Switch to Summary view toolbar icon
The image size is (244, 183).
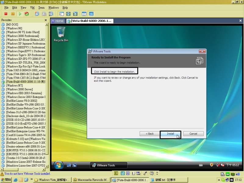pyautogui.click(x=84, y=14)
